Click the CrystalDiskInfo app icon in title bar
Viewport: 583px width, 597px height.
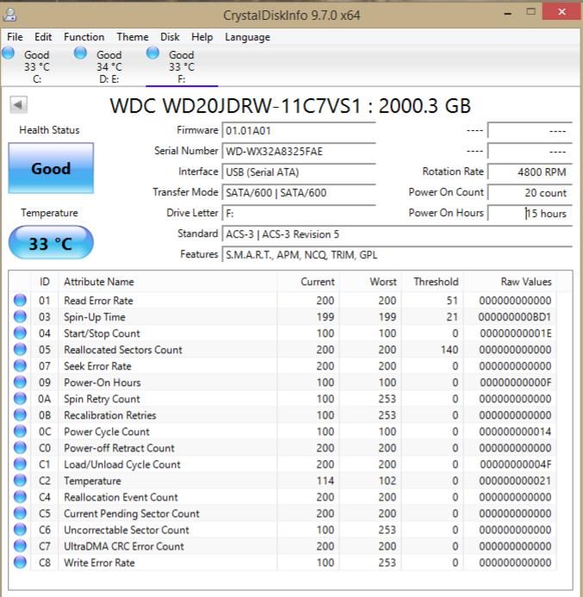tap(9, 15)
